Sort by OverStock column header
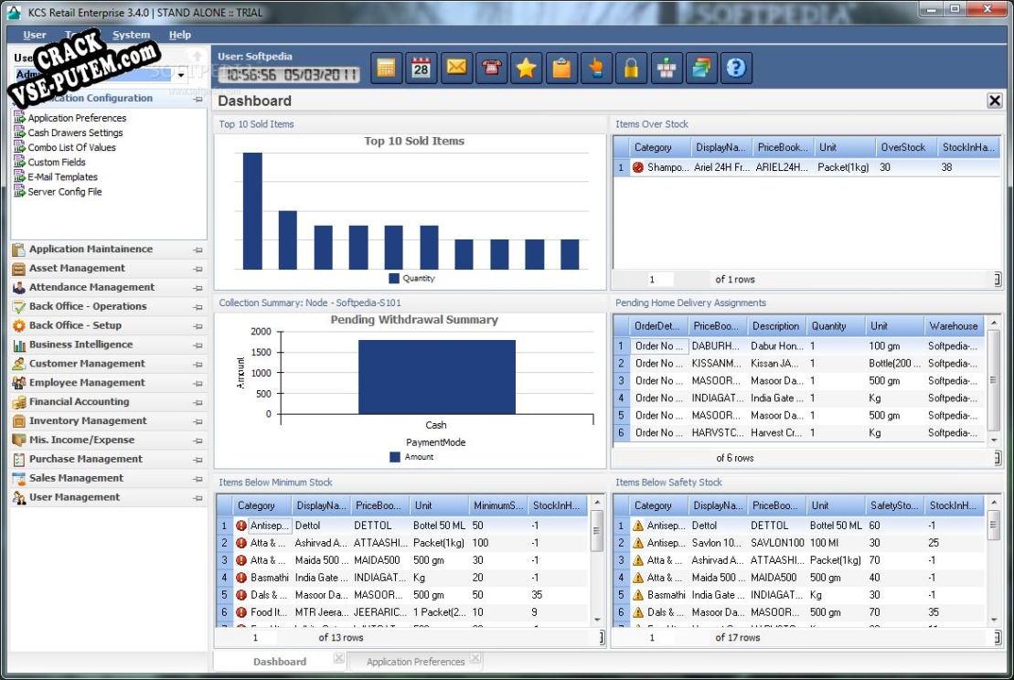 (x=903, y=147)
